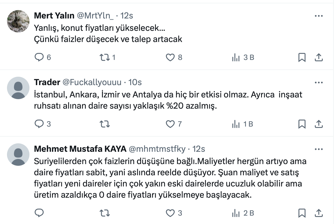Reply to Trader's tweet
Viewport: 334px width, 224px height.
click(x=39, y=124)
